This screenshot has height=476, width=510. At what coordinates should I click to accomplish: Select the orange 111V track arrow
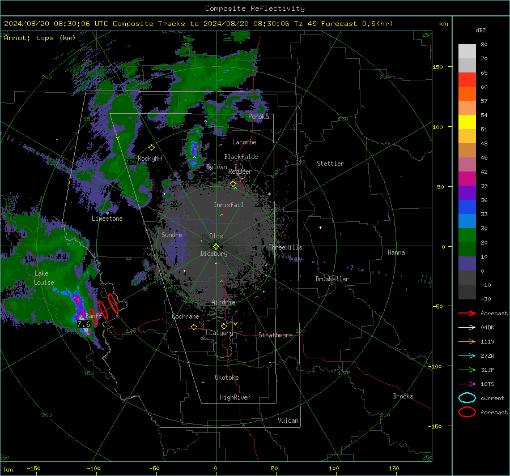click(x=467, y=341)
